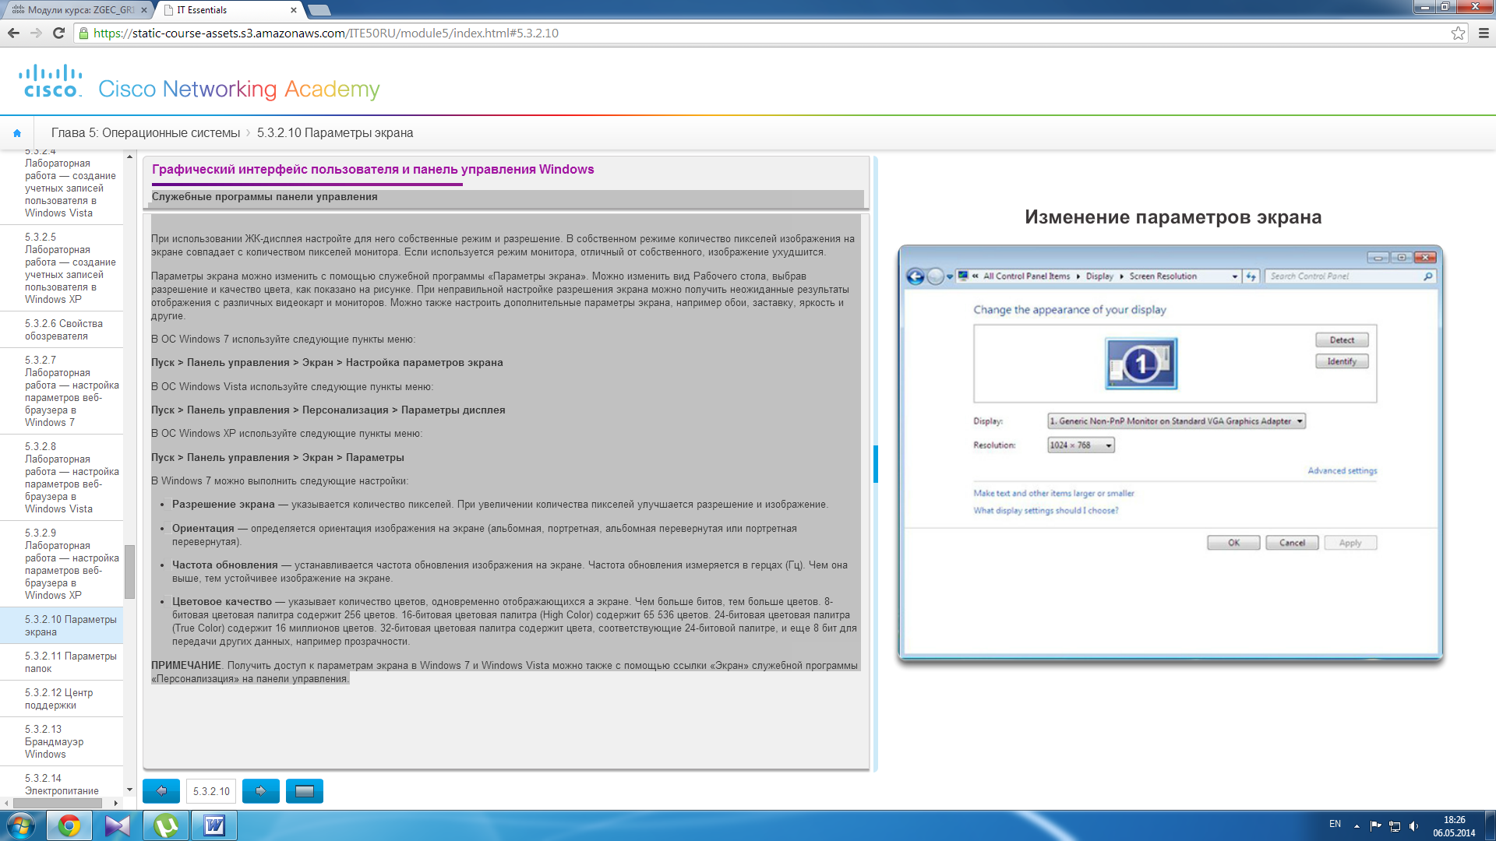Click EN language indicator in tray
Screen dimensions: 1496x841
pyautogui.click(x=1335, y=824)
